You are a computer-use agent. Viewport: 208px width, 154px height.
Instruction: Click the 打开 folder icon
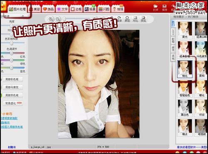pyautogui.click(x=156, y=8)
